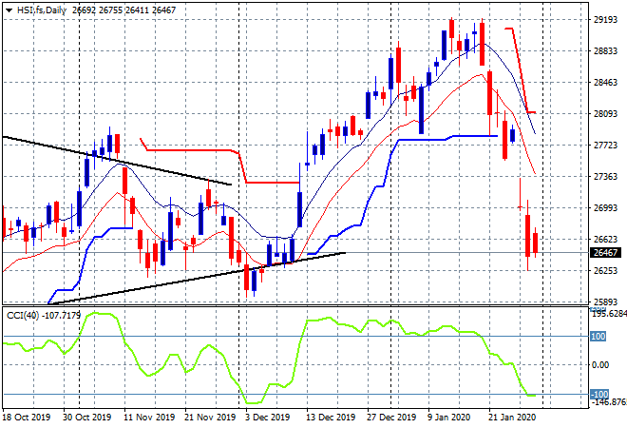Click the current price tag 26467

(606, 253)
